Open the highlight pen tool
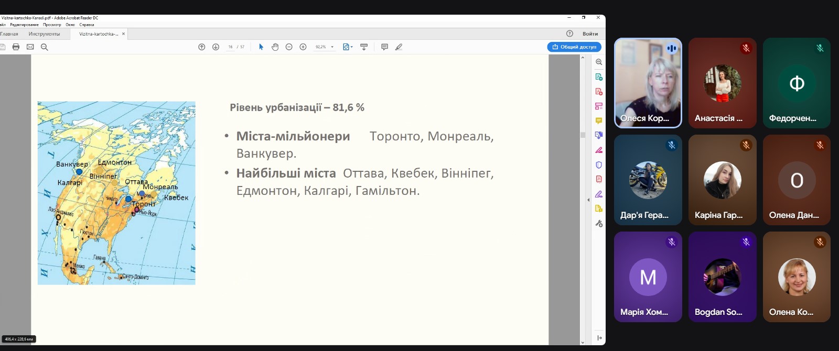 tap(399, 47)
